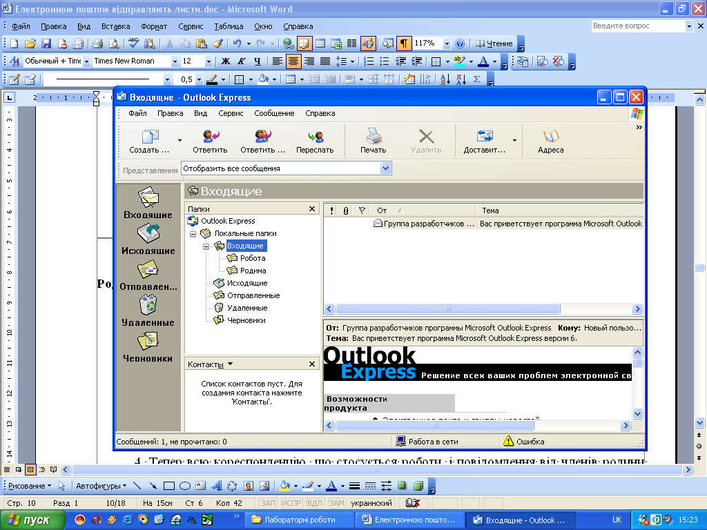Close the Папки pane
Screen dimensions: 707x530
[312, 208]
